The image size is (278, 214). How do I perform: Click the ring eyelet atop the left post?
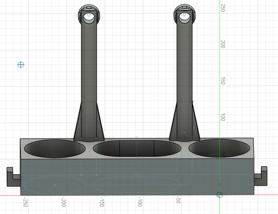point(89,15)
